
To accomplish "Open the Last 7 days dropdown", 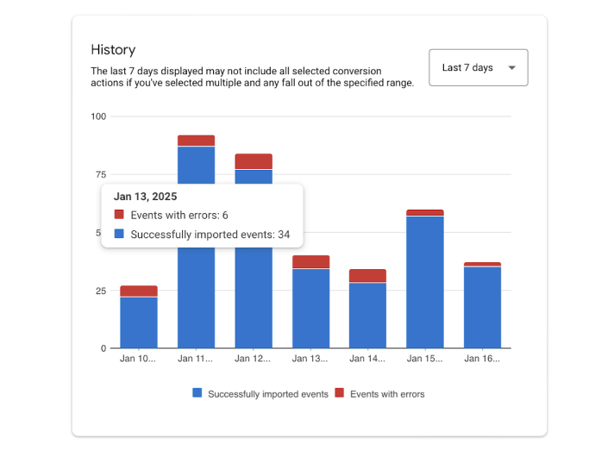I will [x=478, y=67].
